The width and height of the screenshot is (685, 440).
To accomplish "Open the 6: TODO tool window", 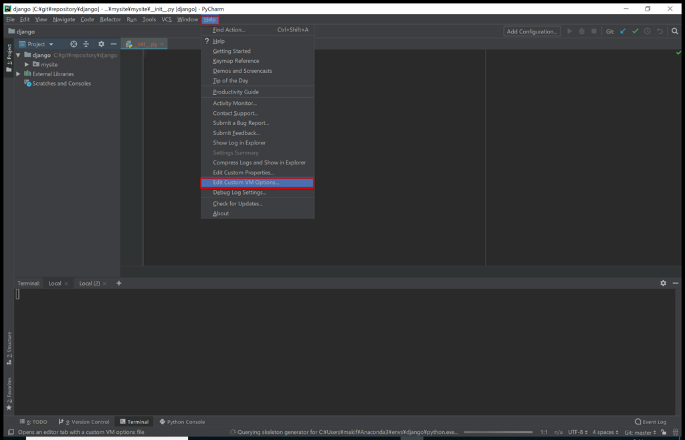I will pos(33,422).
